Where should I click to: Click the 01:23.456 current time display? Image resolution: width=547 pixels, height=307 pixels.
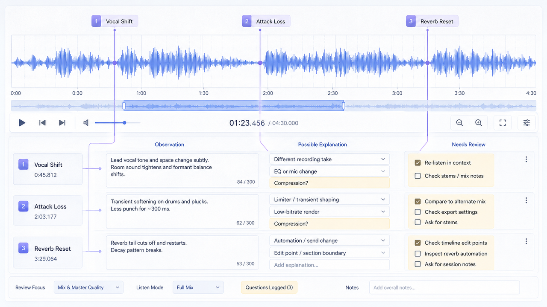[247, 123]
